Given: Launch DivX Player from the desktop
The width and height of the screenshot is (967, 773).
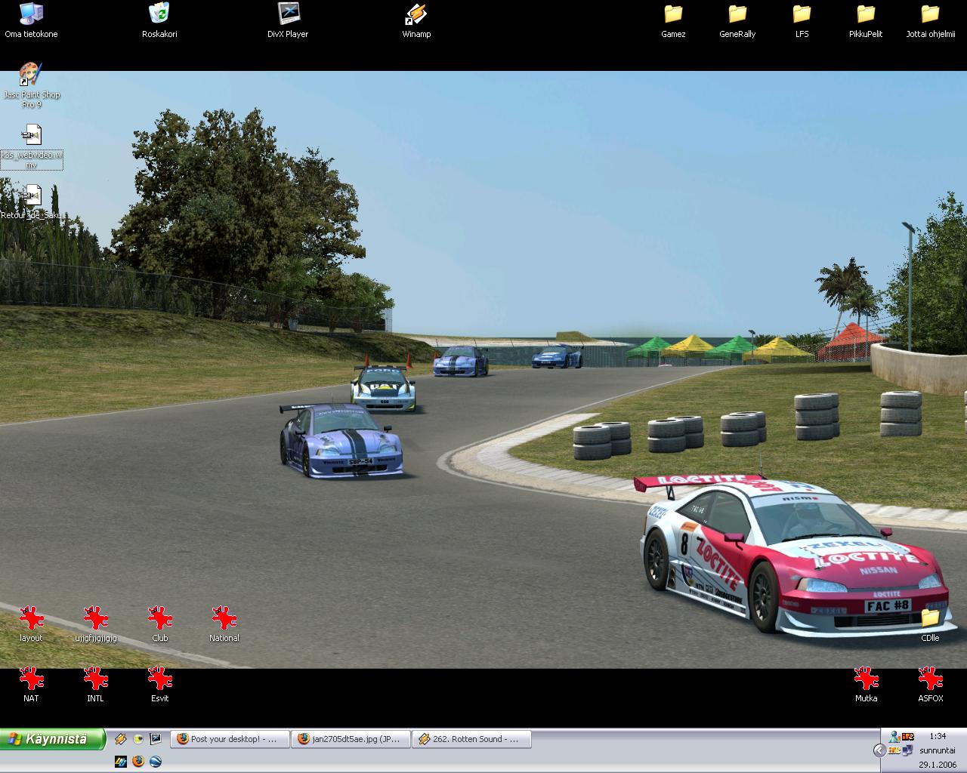Looking at the screenshot, I should pos(288,20).
